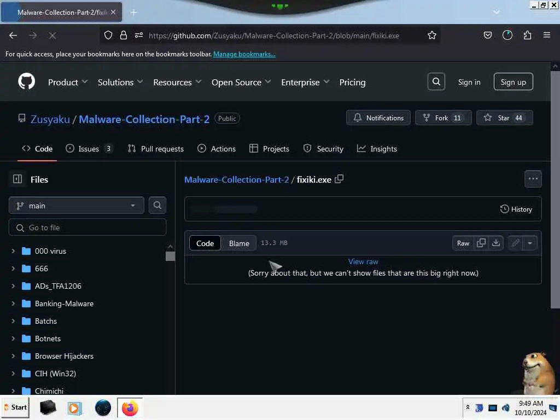Screen dimensions: 560x420
Task: Click the Go to file input
Action: click(87, 227)
